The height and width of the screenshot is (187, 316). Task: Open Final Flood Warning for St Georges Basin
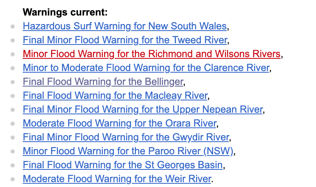tap(123, 165)
